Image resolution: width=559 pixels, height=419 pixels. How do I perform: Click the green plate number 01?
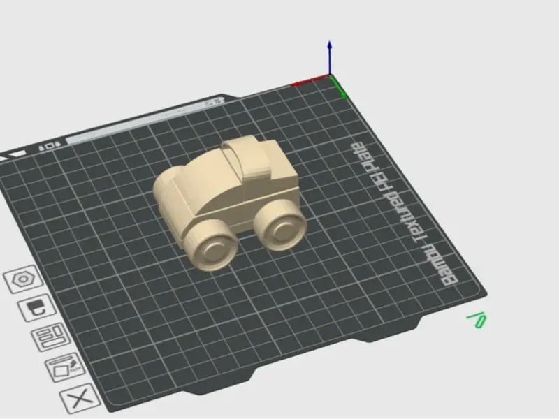pos(477,320)
